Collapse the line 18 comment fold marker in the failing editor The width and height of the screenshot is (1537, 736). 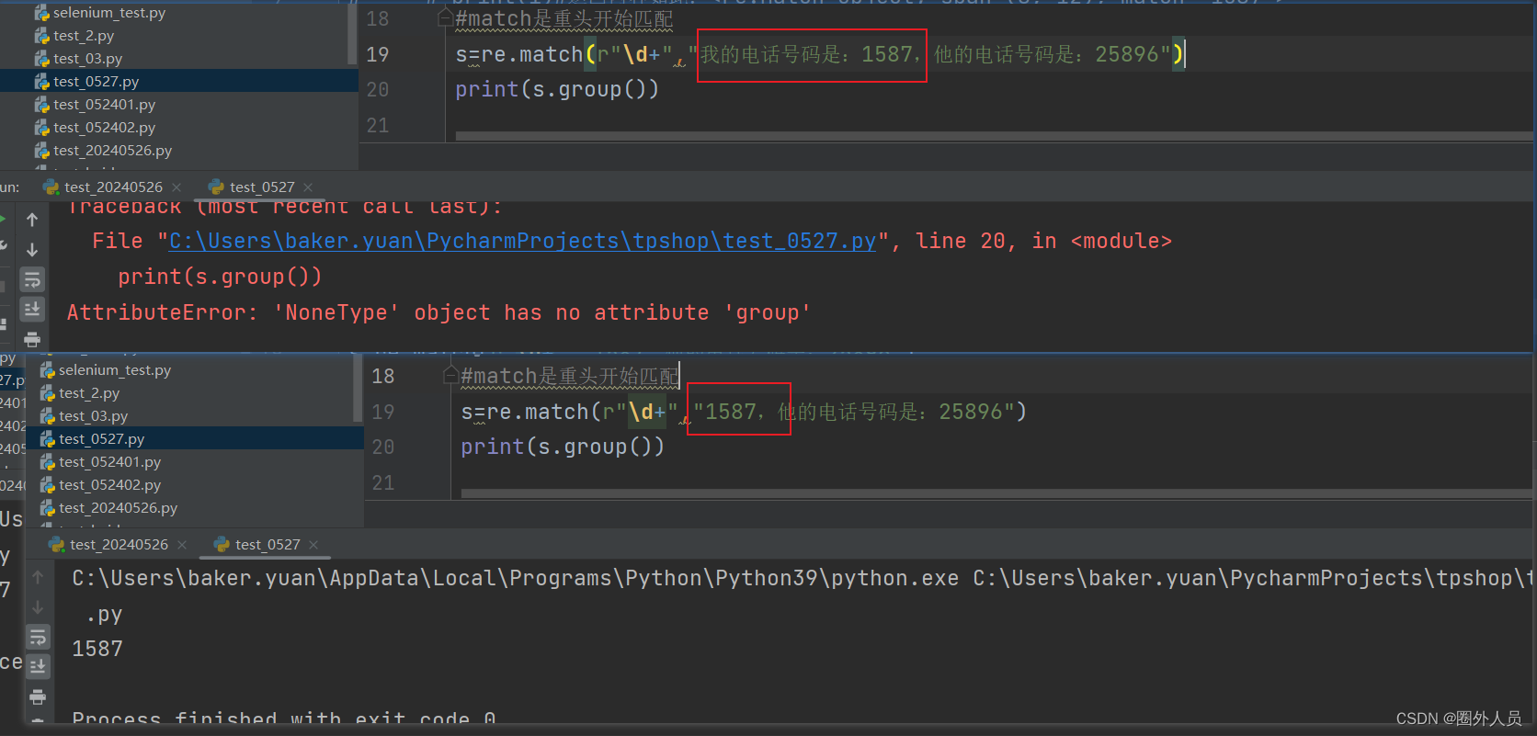coord(445,17)
